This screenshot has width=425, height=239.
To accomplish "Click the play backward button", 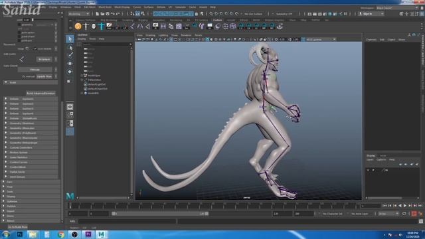I will [x=400, y=206].
